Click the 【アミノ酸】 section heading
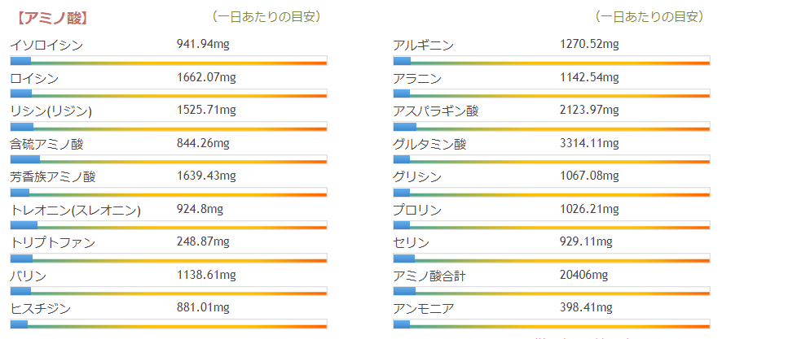 pyautogui.click(x=51, y=16)
